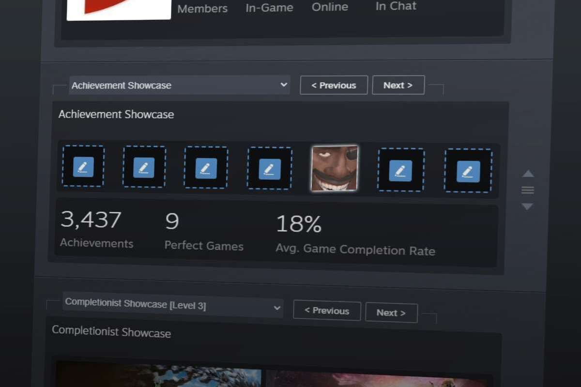Edit the fourth empty achievement slot
The height and width of the screenshot is (387, 581).
(x=270, y=168)
